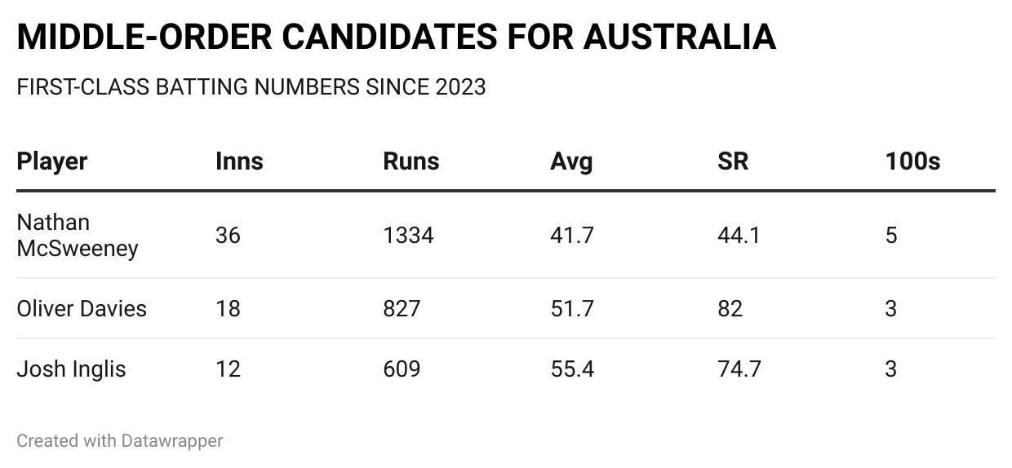The image size is (1012, 468).
Task: Select the Runs column header
Action: click(x=411, y=161)
